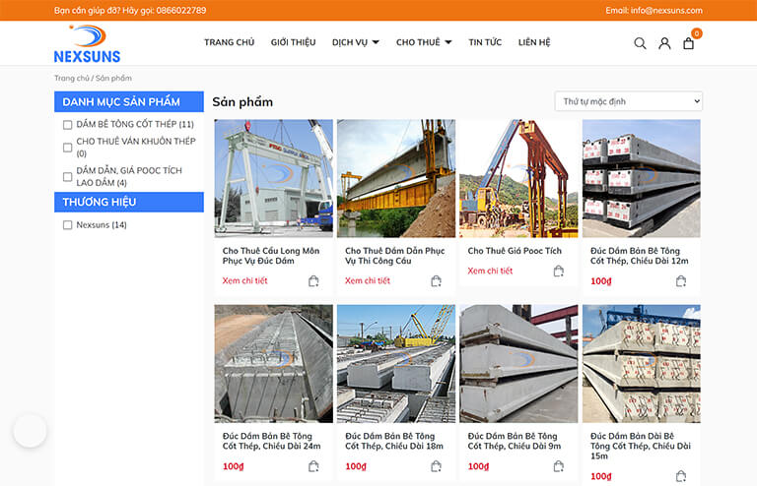The height and width of the screenshot is (486, 757).
Task: Click Xem chi tiết for Cẩu Long Môn
Action: coord(244,280)
